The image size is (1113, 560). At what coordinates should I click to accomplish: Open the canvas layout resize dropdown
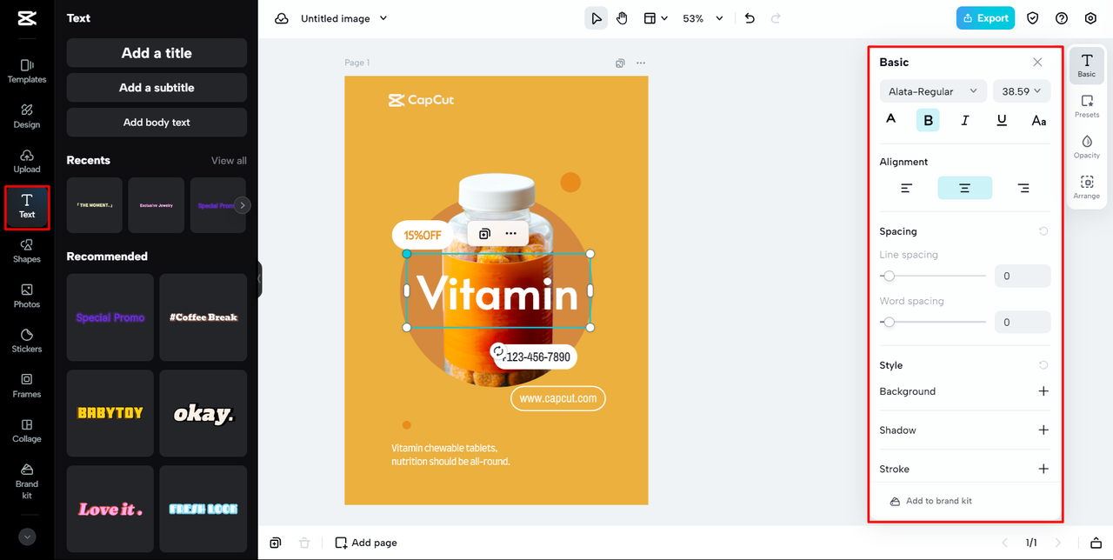655,18
